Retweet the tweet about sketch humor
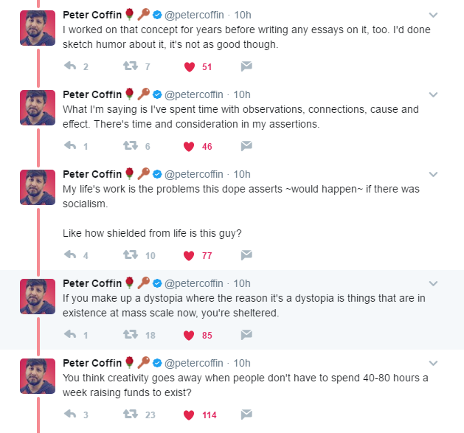464x433 pixels. pos(131,67)
